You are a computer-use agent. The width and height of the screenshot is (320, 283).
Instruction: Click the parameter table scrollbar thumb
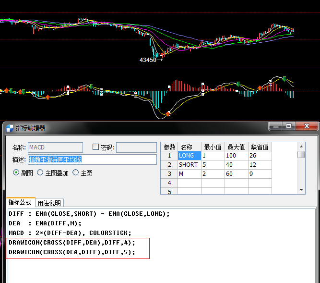tap(301, 154)
